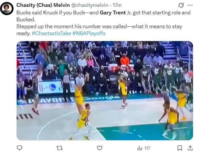The width and height of the screenshot is (197, 154).
Task: Click the Grok explain-post icon
Action: [x=181, y=5]
